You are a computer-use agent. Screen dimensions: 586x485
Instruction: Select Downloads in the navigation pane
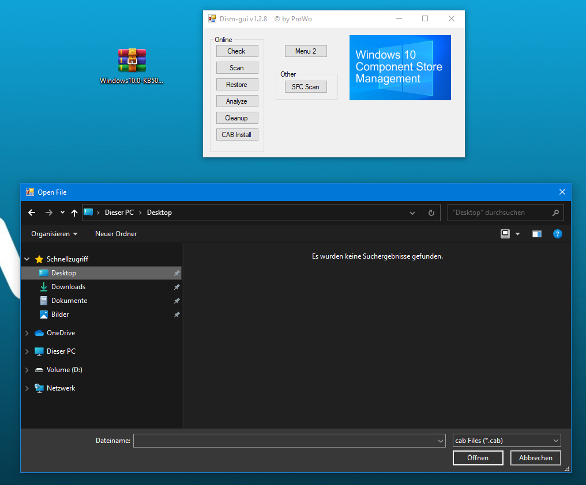pyautogui.click(x=102, y=287)
